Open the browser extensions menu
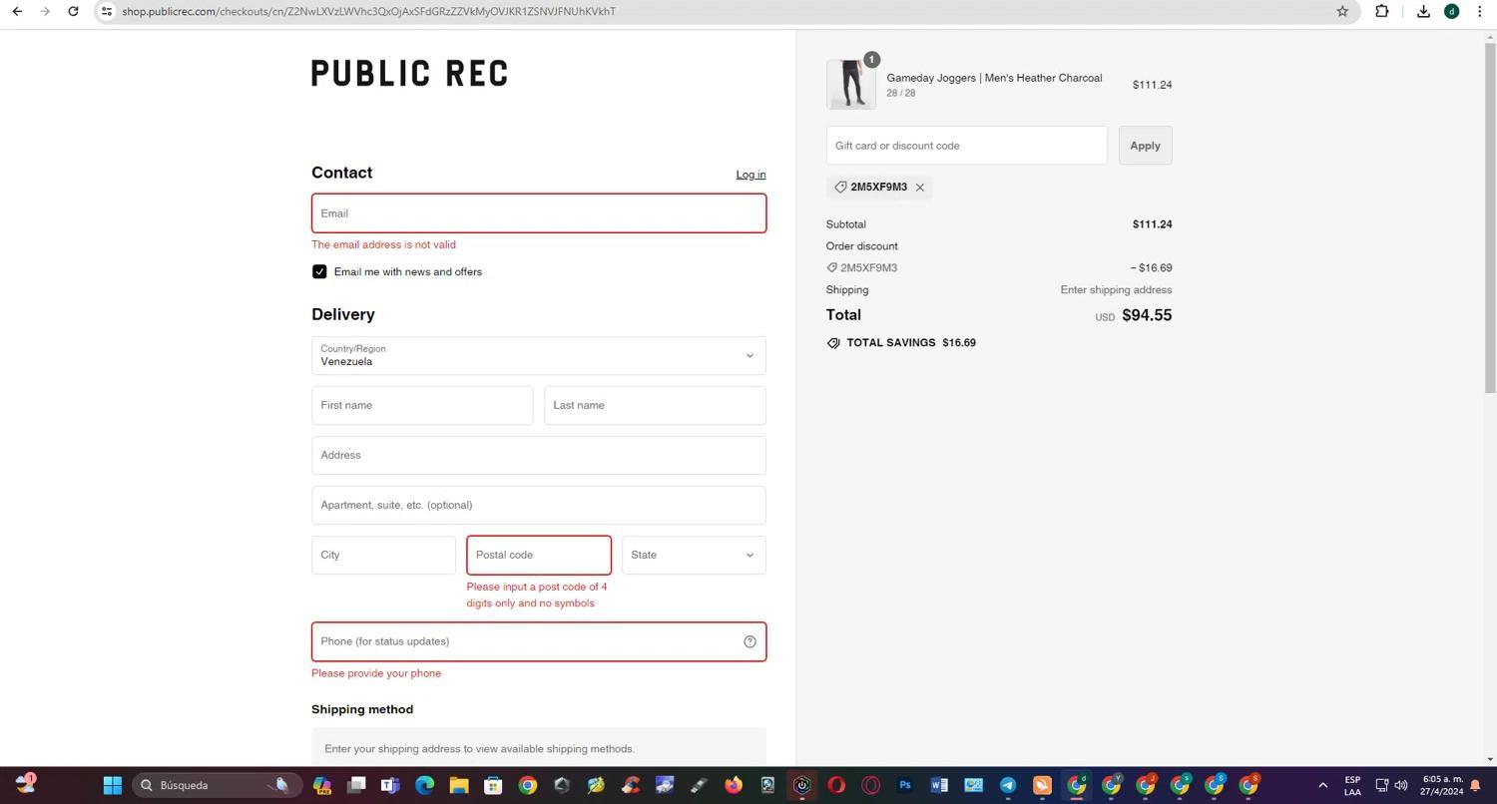Viewport: 1497px width, 804px height. click(x=1382, y=11)
